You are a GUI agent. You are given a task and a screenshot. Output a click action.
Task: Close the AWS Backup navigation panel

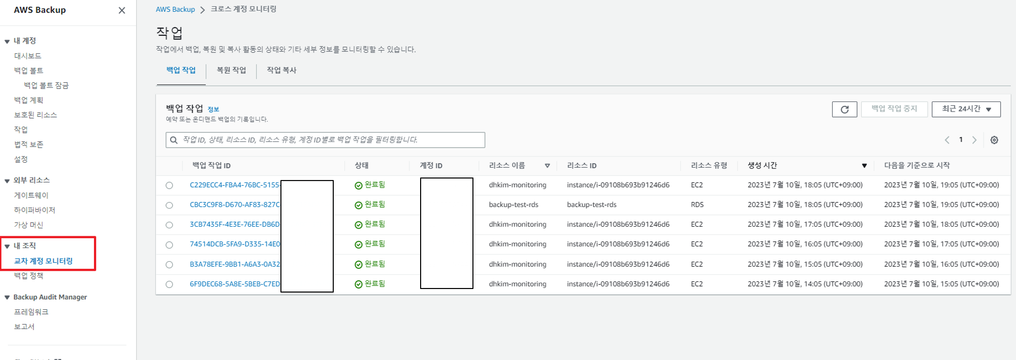click(x=122, y=10)
